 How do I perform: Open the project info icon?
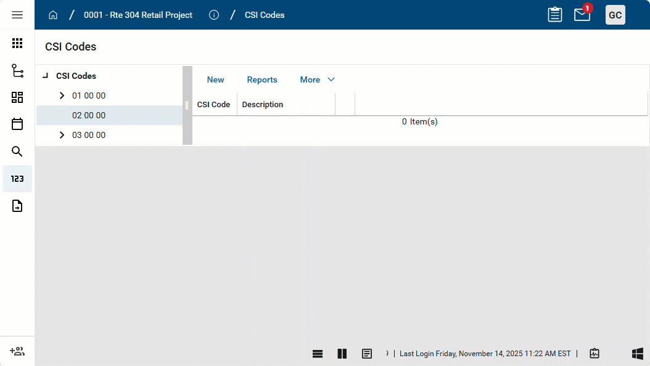point(214,15)
